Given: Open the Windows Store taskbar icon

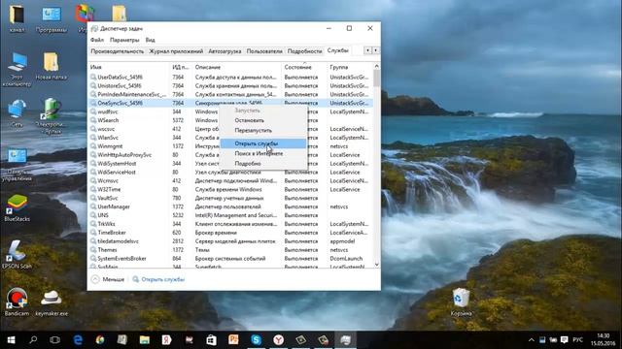Looking at the screenshot, I should (x=212, y=340).
